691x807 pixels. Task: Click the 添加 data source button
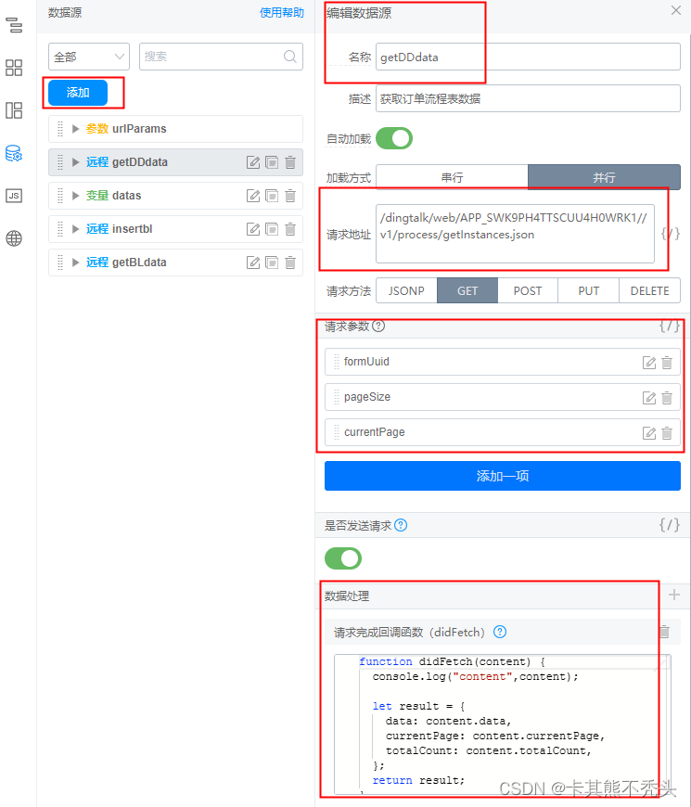(x=78, y=93)
